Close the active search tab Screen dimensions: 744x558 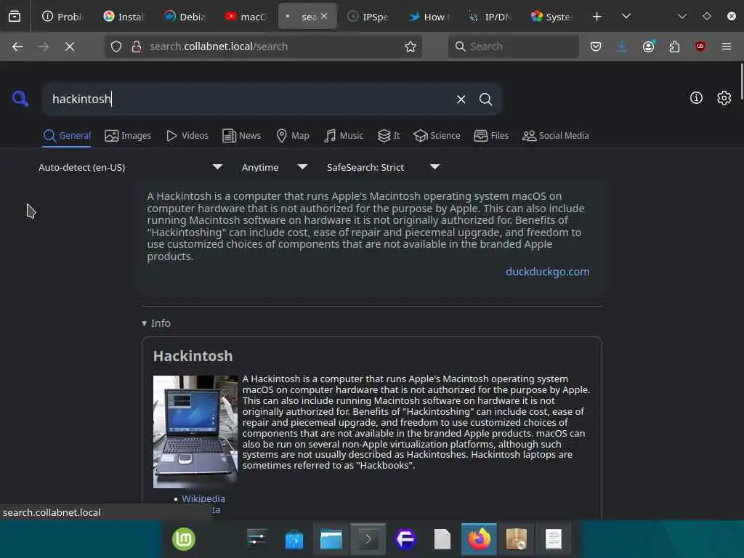(x=323, y=16)
